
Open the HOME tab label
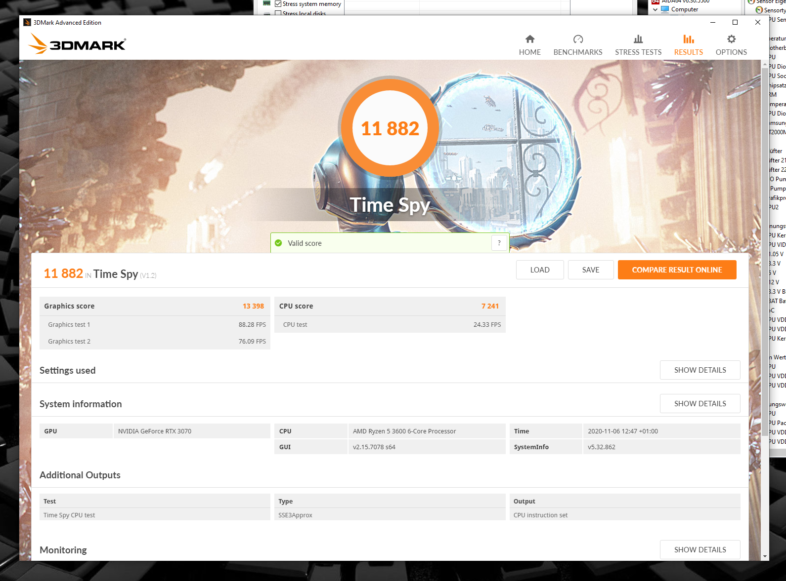click(529, 52)
